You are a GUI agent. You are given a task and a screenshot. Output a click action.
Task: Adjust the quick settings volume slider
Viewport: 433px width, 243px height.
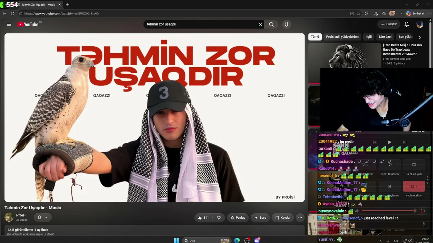[x=389, y=211]
